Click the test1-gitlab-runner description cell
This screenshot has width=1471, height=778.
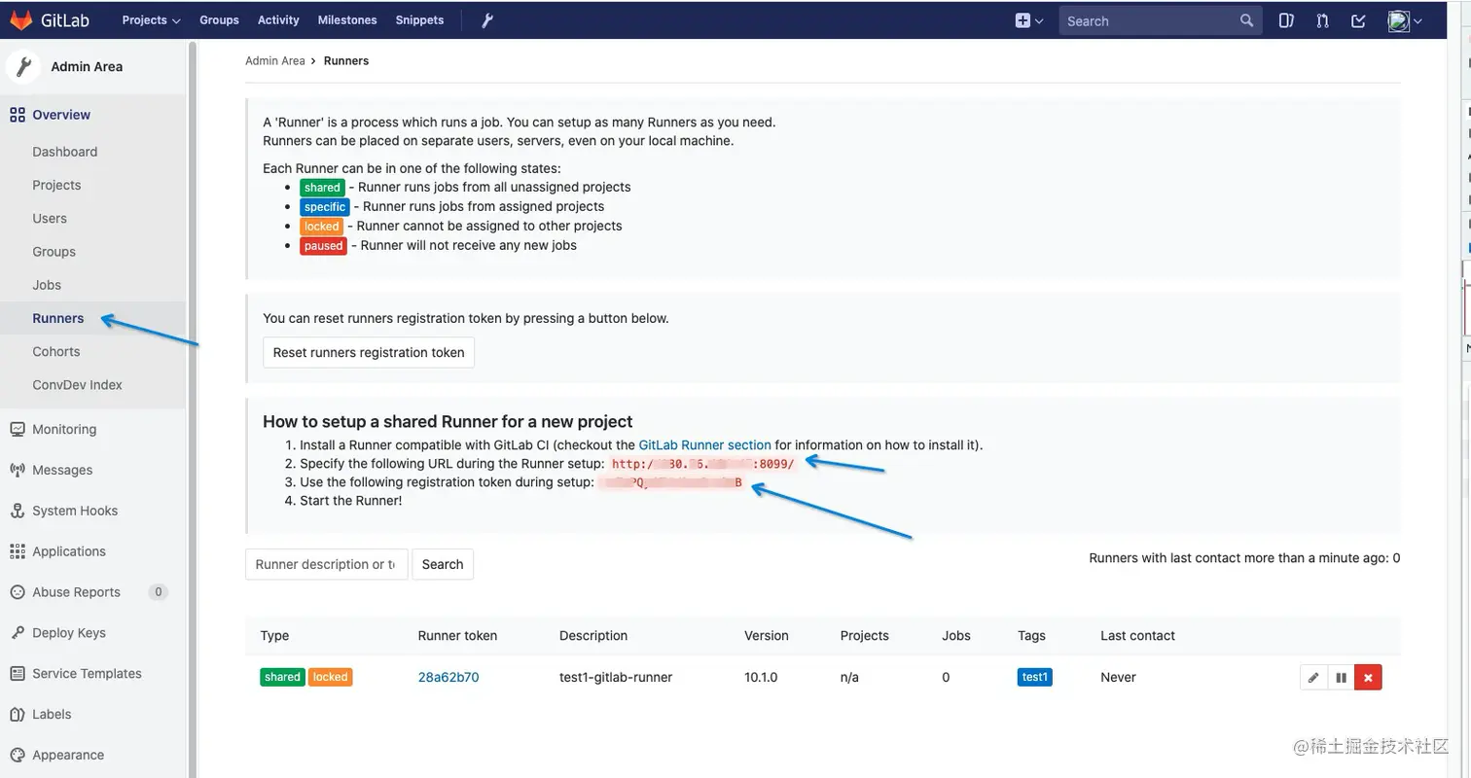tap(616, 678)
